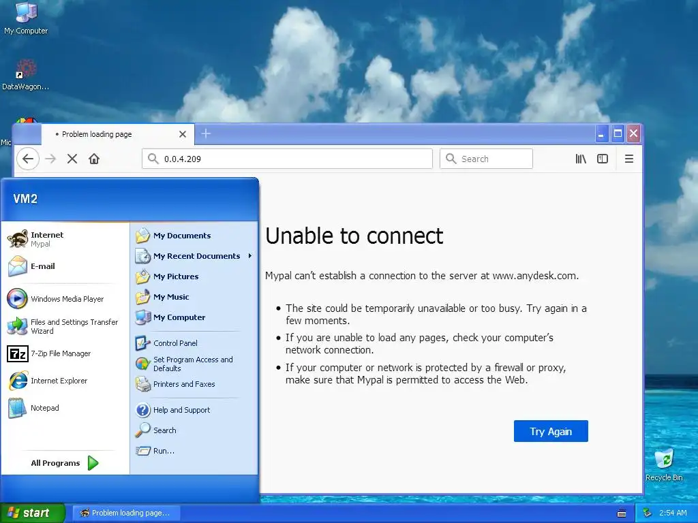This screenshot has height=523, width=698.
Task: Stop loading with the X button
Action: point(72,159)
